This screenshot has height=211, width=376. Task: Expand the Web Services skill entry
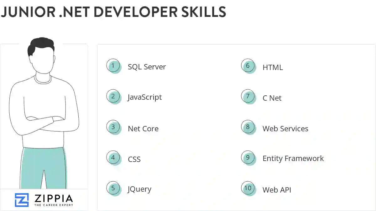[285, 128]
